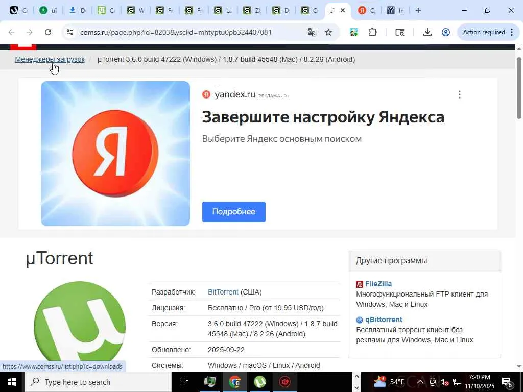The width and height of the screenshot is (523, 392).
Task: Switch to the tab labeled 'W'
Action: 135,10
